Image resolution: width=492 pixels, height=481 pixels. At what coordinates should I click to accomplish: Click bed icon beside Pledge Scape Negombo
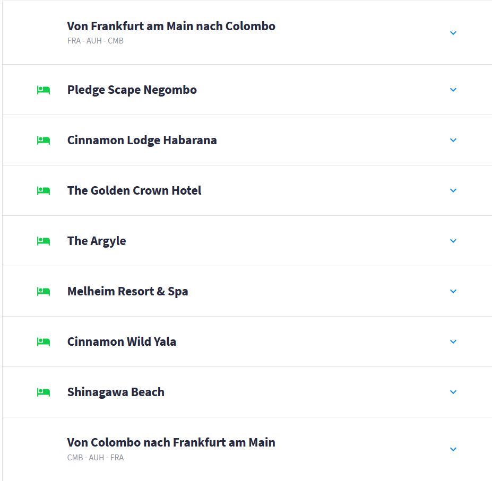pyautogui.click(x=44, y=90)
